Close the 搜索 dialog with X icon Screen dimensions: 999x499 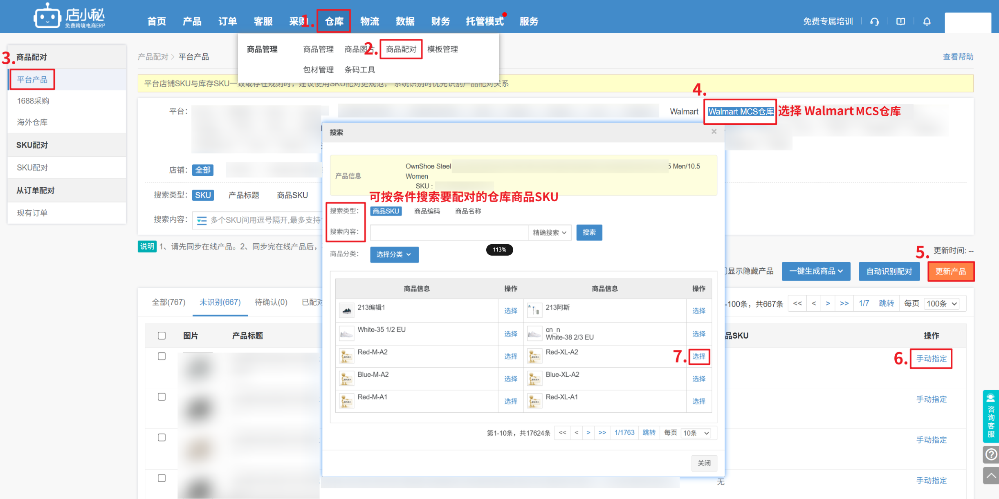pyautogui.click(x=714, y=132)
